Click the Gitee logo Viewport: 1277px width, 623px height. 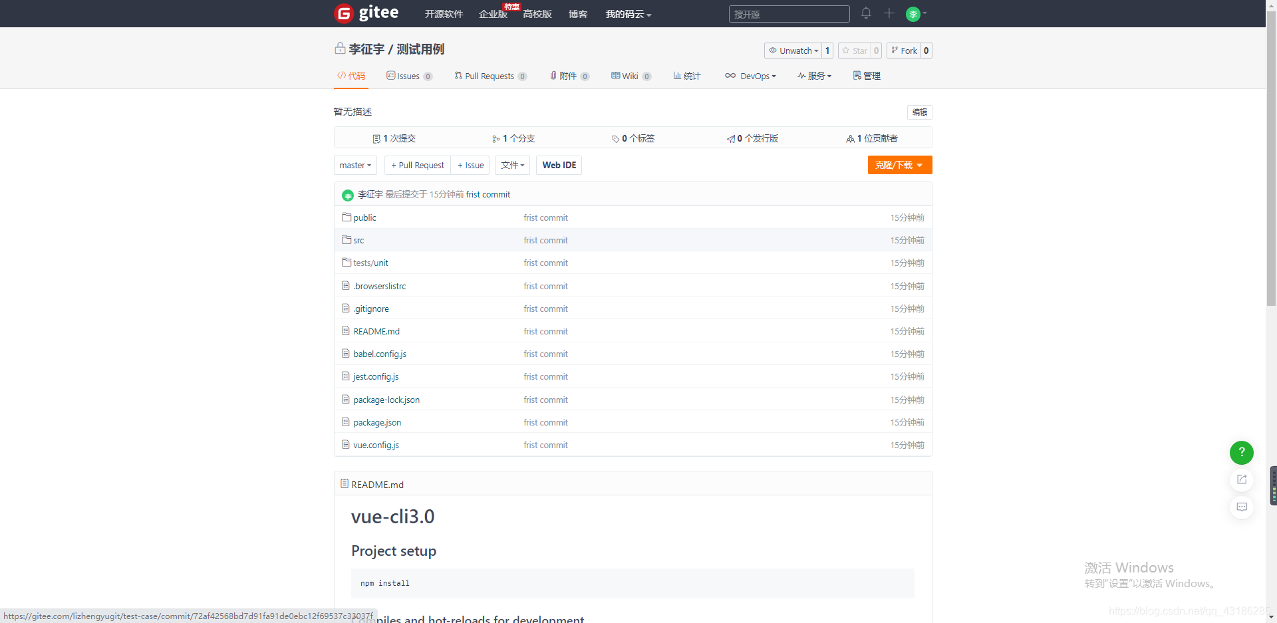[x=366, y=13]
